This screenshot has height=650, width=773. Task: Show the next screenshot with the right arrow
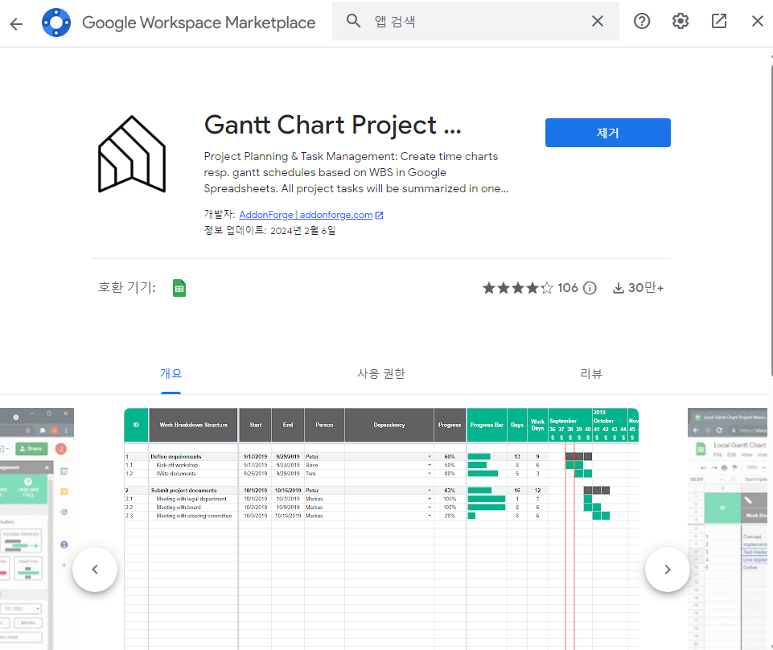667,569
